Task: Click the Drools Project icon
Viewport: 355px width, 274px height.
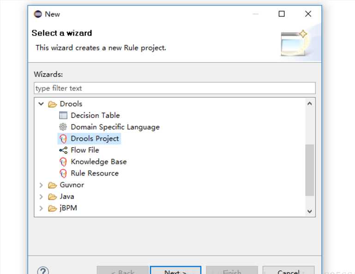Action: point(63,139)
